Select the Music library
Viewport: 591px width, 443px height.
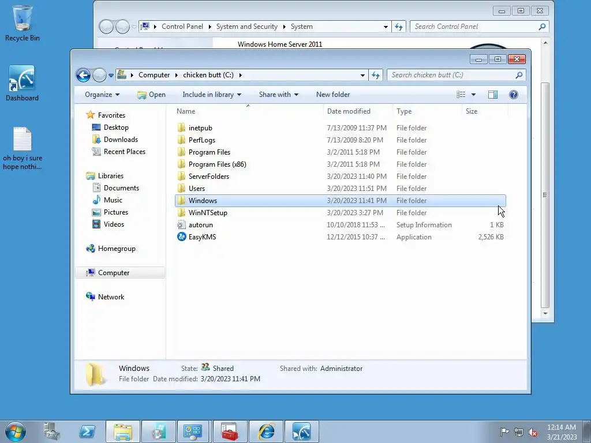(x=113, y=200)
